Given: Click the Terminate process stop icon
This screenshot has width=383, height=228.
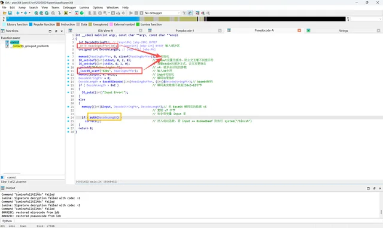Looking at the screenshot, I should pyautogui.click(x=141, y=13).
